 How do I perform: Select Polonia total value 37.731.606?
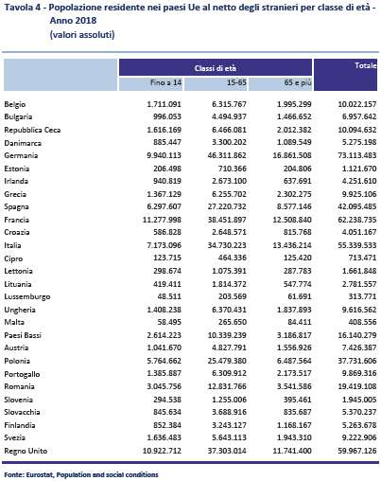[357, 361]
